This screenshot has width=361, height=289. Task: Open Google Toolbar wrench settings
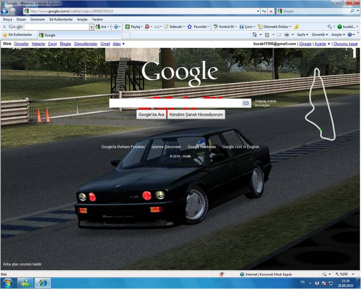(329, 27)
